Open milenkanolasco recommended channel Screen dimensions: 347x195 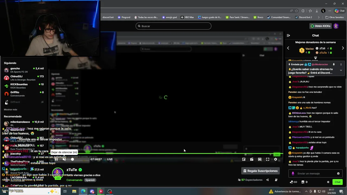(24, 123)
